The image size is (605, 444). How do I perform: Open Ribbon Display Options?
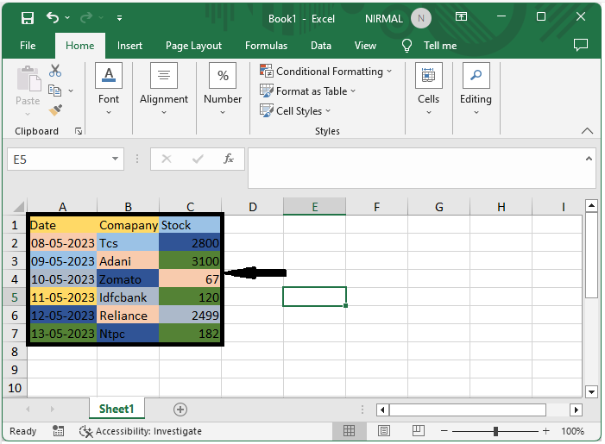point(461,16)
